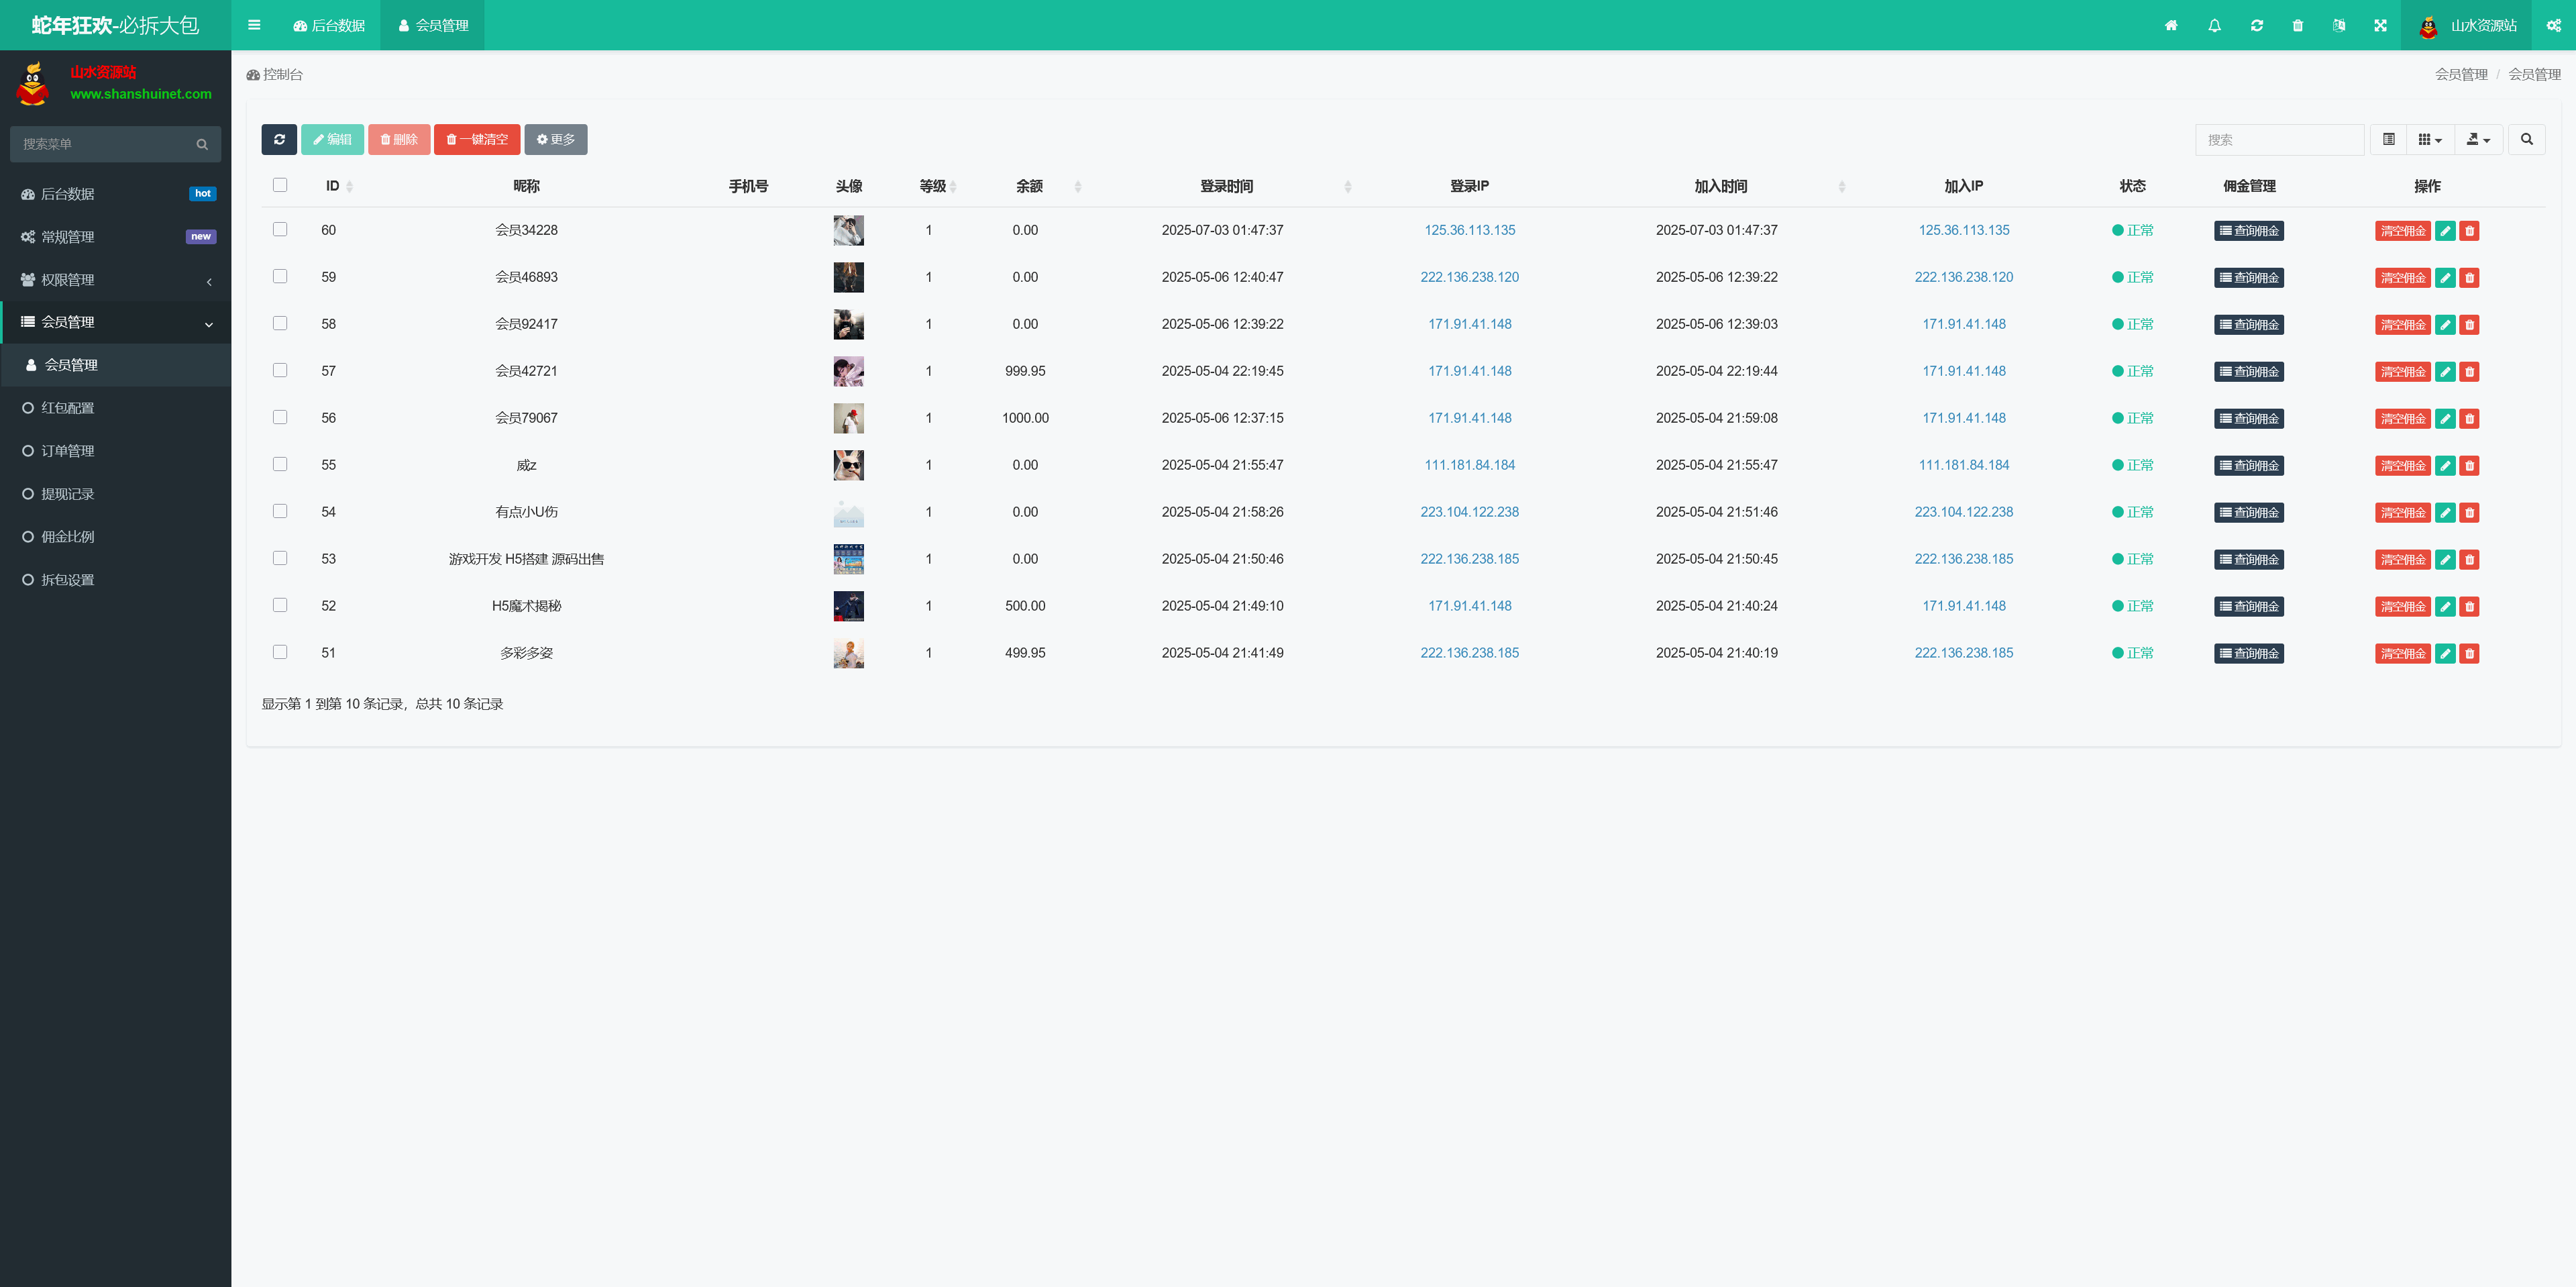
Task: Switch to the 后台数据 tab
Action: 329,26
